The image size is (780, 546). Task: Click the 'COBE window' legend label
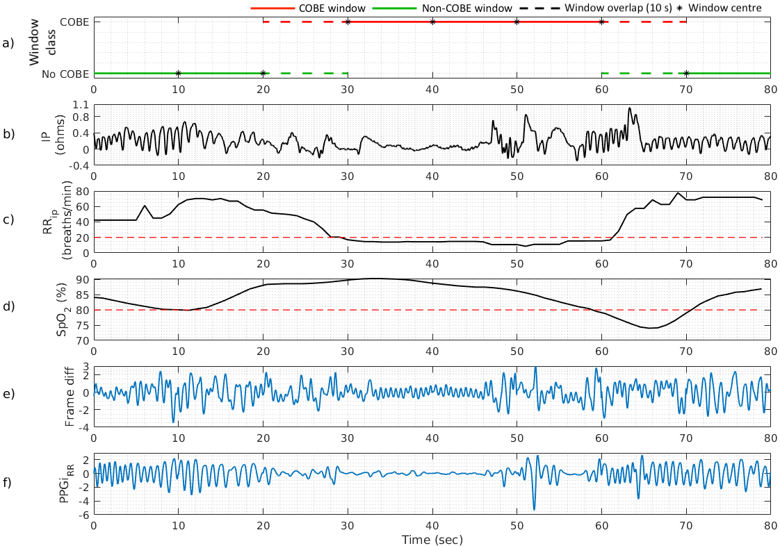tap(332, 8)
